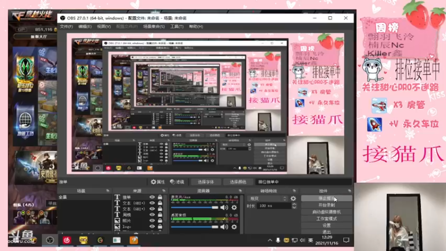Click the image source icon for 照片
Image resolution: width=446 pixels, height=251 pixels.
(x=117, y=220)
